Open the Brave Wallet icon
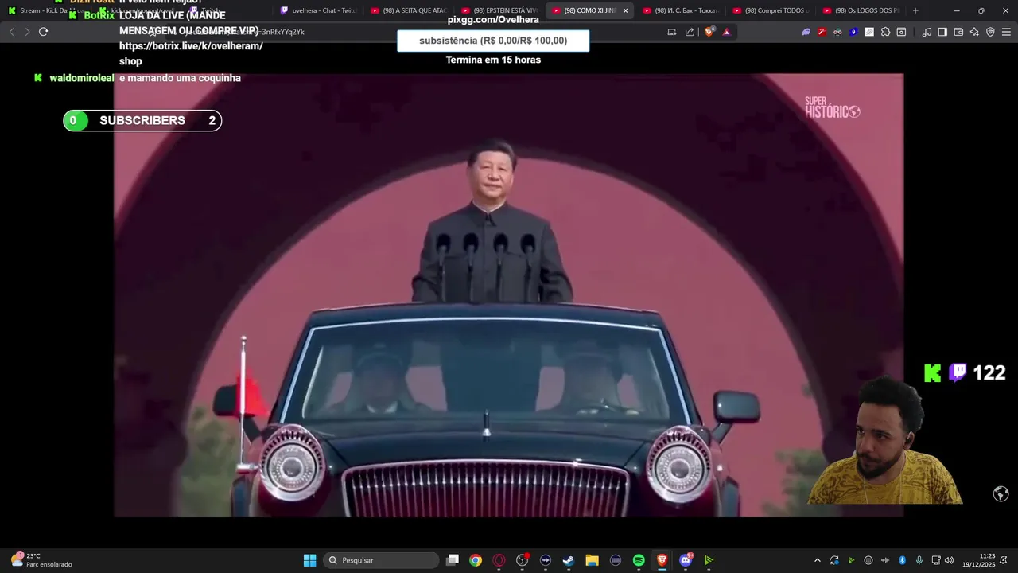1018x573 pixels. point(958,32)
